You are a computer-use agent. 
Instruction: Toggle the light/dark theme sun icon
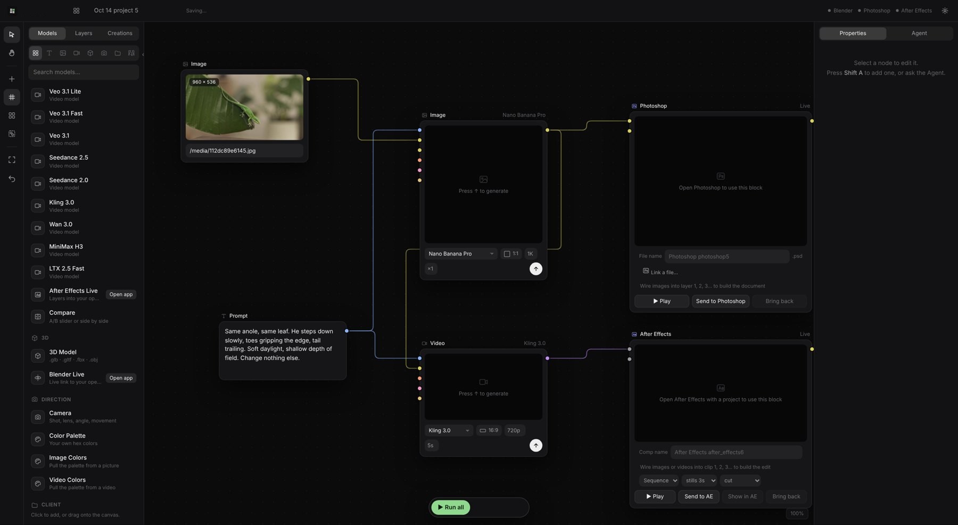945,11
